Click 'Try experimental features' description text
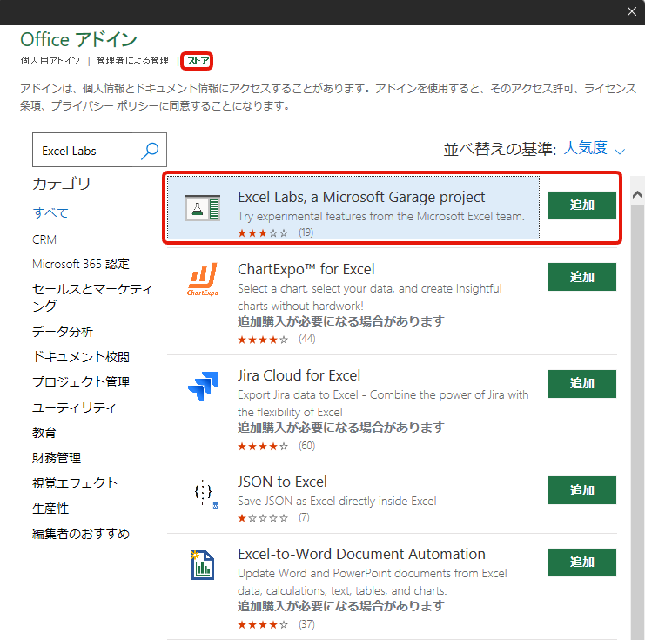The height and width of the screenshot is (640, 645). tap(381, 216)
